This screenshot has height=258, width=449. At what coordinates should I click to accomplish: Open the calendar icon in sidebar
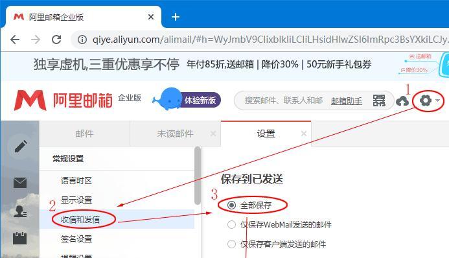click(19, 238)
